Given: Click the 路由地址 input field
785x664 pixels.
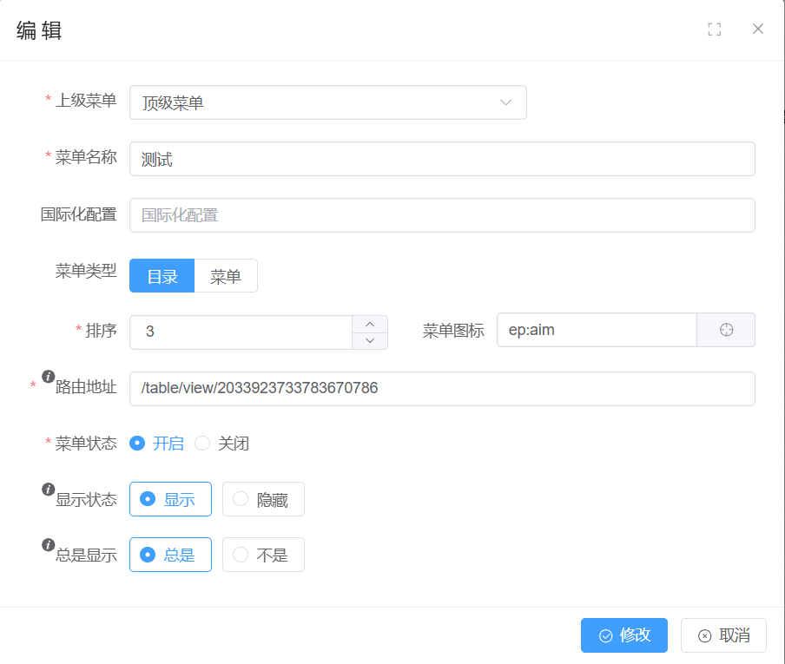Looking at the screenshot, I should pos(442,389).
